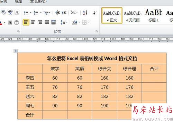Apply the 标题 1 style
The width and height of the screenshot is (173, 124).
coord(154,15)
